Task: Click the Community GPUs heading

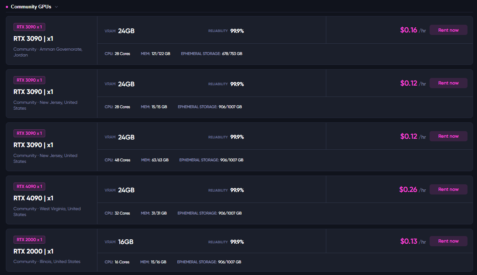Action: [31, 7]
